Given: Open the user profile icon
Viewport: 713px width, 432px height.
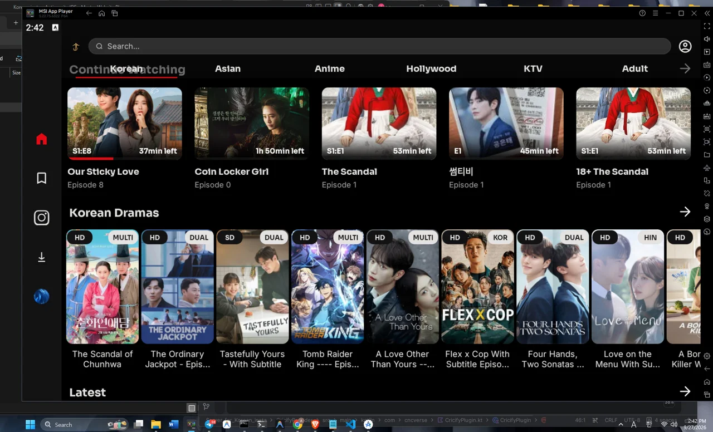Looking at the screenshot, I should coord(685,46).
